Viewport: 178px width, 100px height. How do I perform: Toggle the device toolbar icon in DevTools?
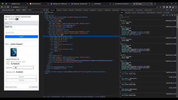47,10
